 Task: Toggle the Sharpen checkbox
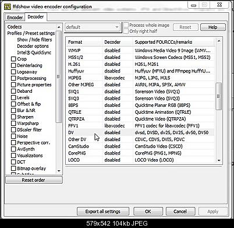coord(13,117)
